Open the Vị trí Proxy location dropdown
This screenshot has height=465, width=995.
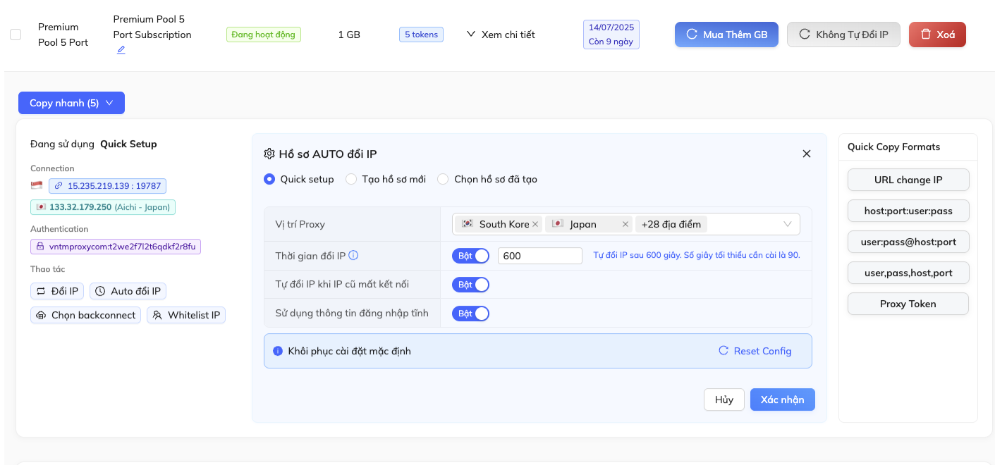(787, 224)
